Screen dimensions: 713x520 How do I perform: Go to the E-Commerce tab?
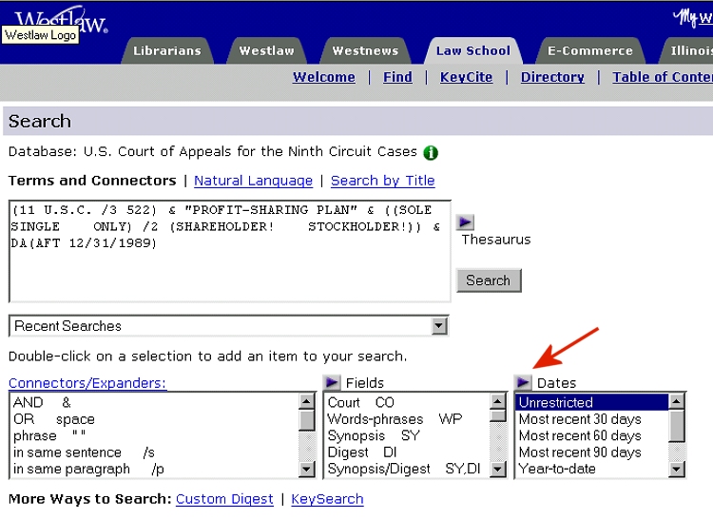[590, 50]
